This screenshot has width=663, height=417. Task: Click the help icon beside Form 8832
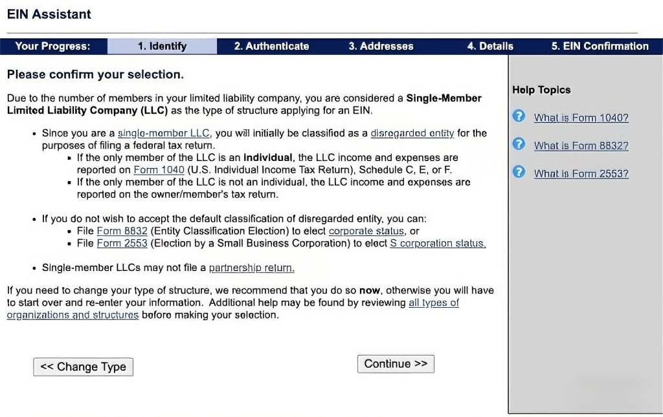519,144
